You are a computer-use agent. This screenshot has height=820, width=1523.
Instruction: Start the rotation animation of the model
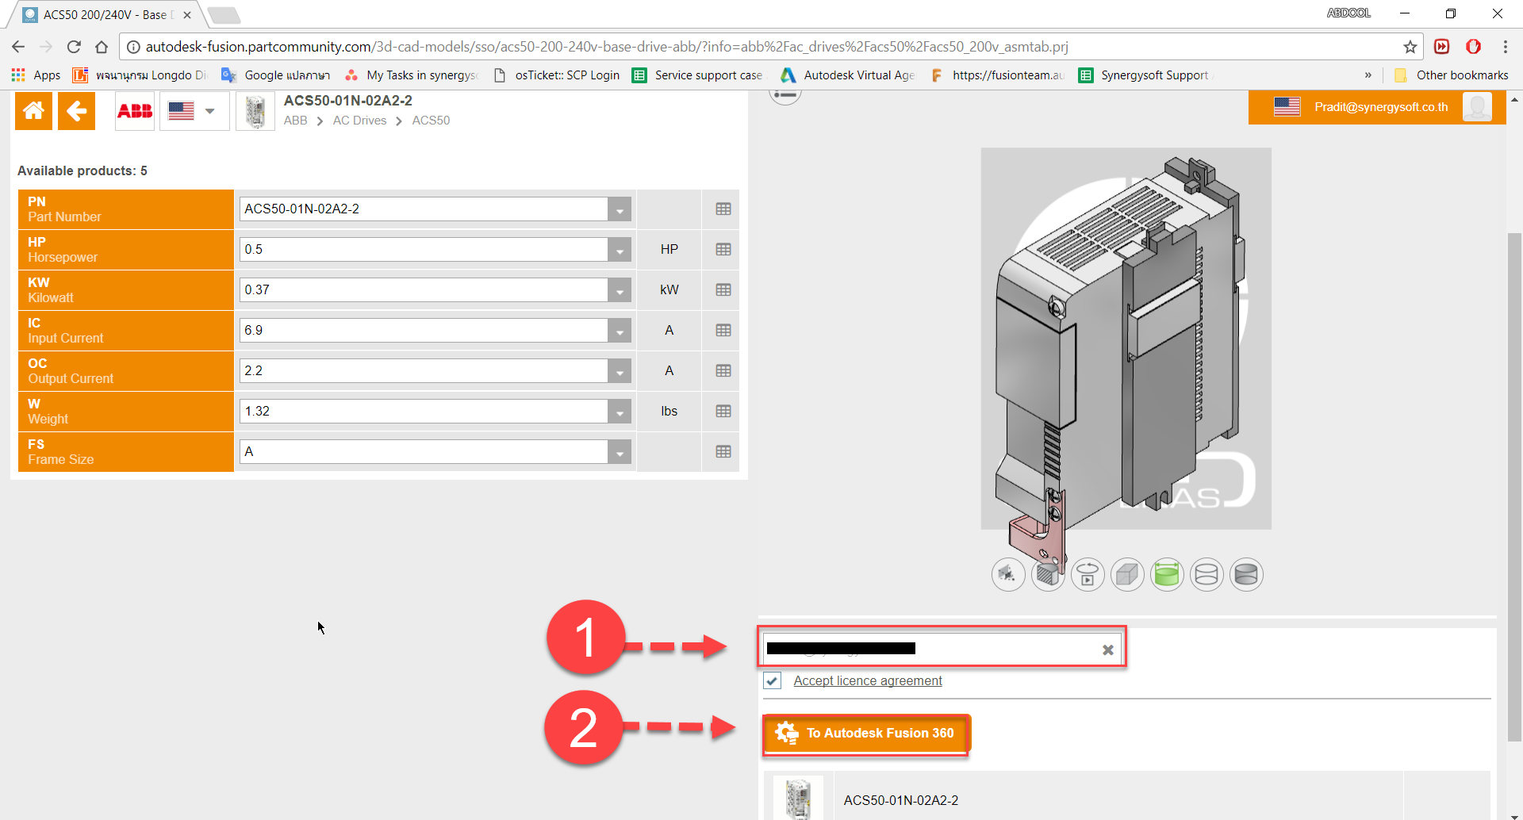(x=1088, y=574)
